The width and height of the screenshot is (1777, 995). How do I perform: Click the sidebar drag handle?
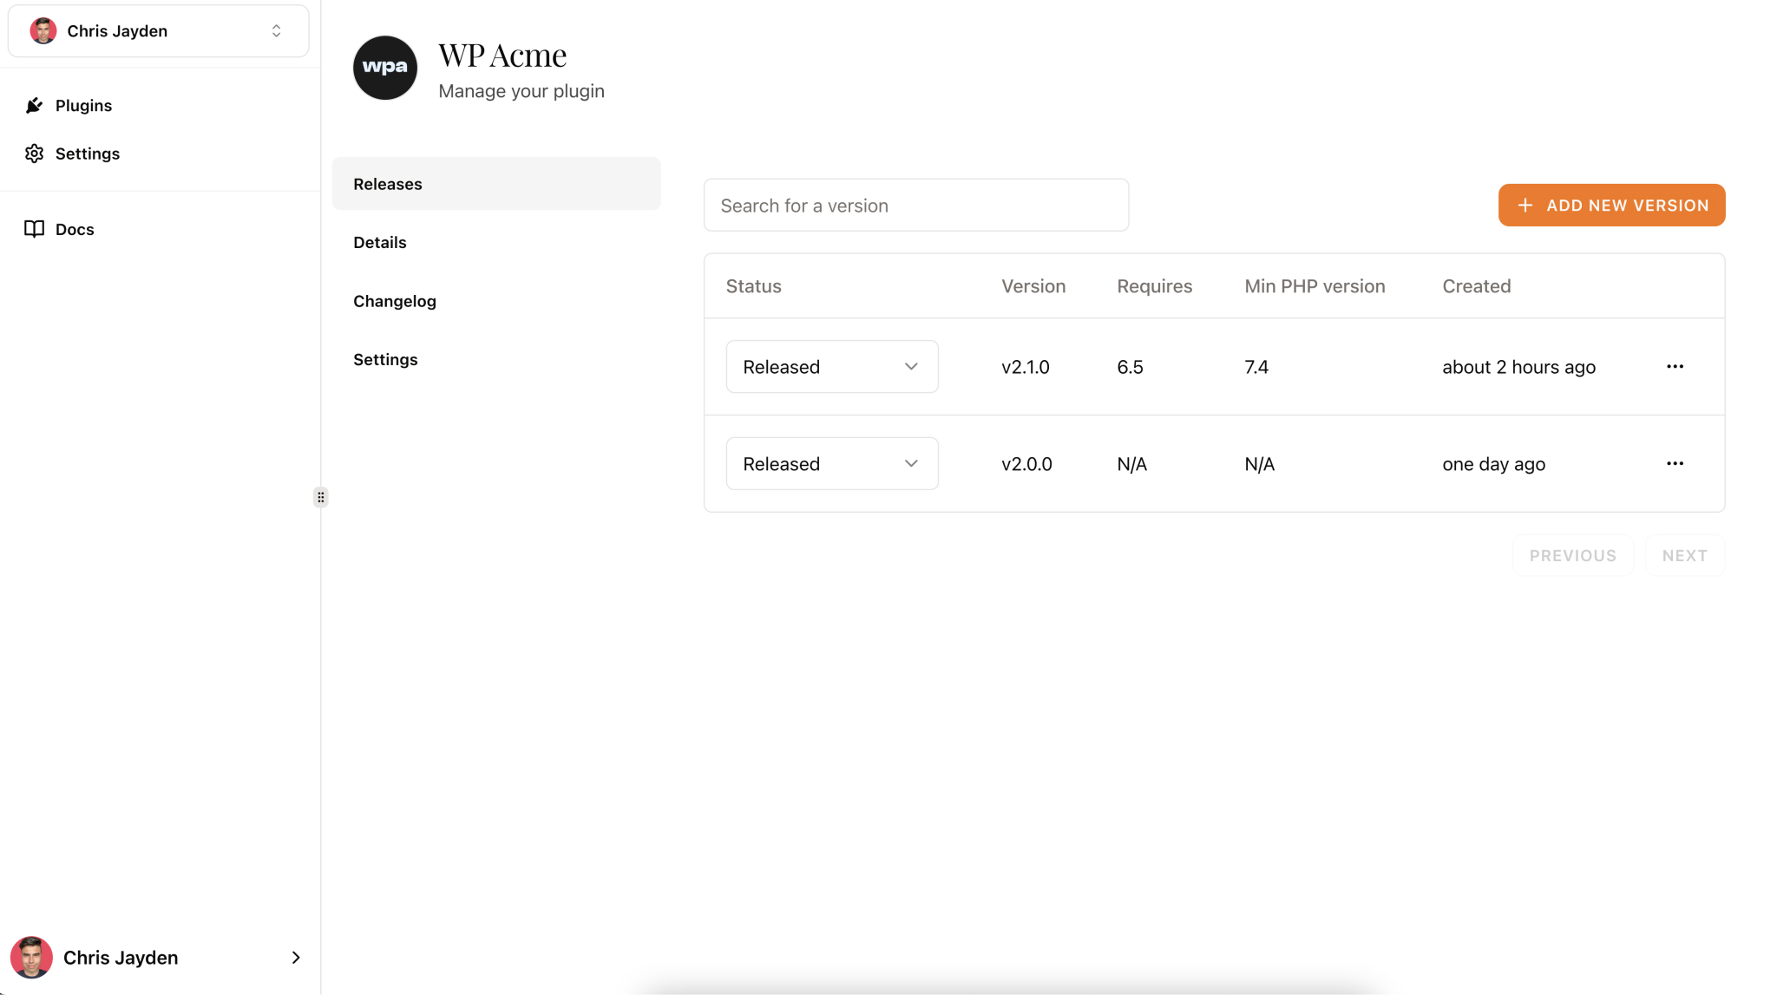point(320,496)
